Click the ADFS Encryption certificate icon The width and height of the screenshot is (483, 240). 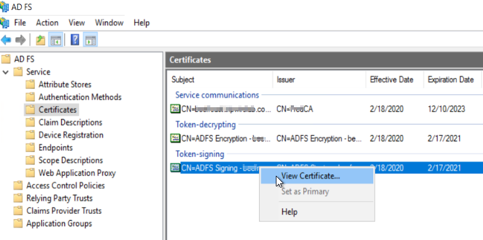175,138
